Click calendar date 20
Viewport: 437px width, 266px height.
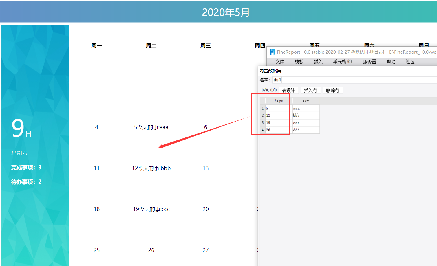pyautogui.click(x=206, y=209)
